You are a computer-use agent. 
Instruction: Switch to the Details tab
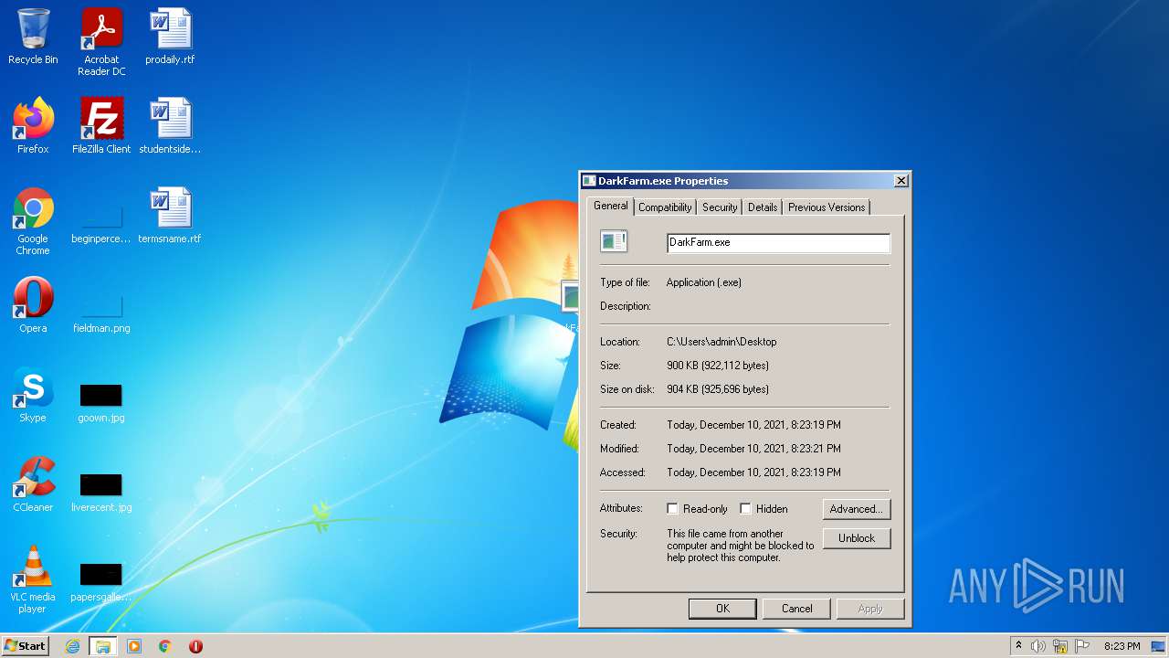click(x=763, y=207)
